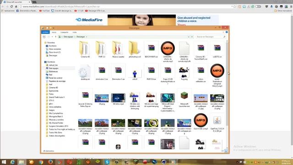This screenshot has height=165, width=293.
Task: Launch Internet Explorer from the taskbar
Action: click(x=12, y=162)
